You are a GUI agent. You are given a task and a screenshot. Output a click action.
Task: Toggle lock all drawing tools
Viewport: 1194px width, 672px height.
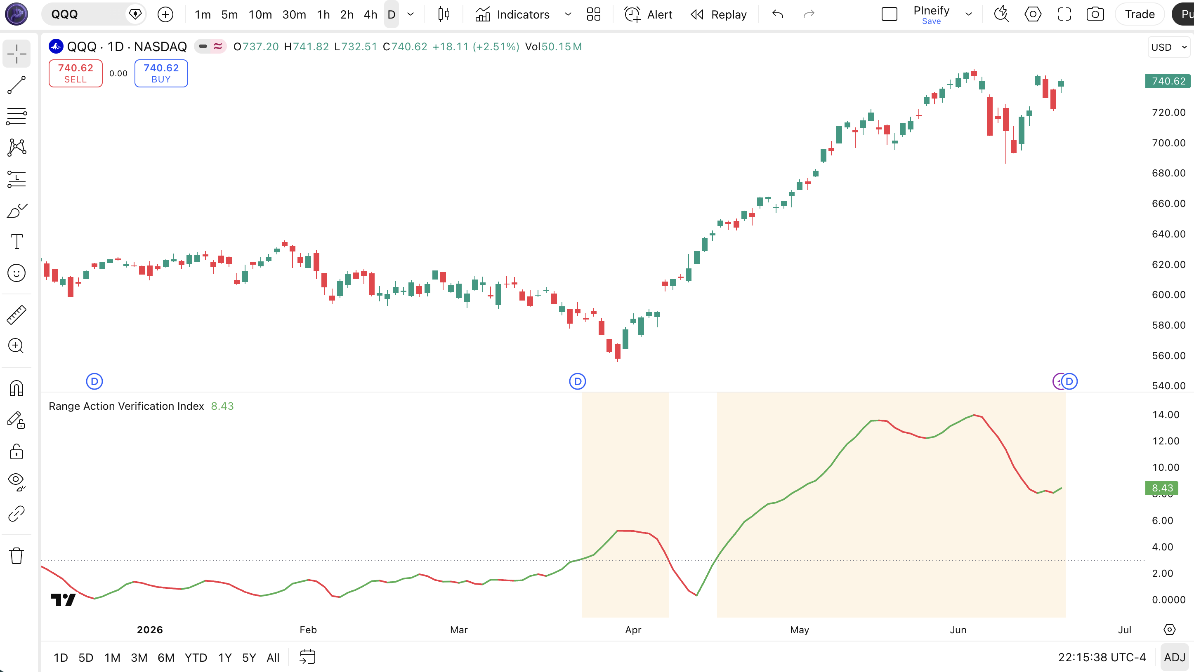tap(17, 451)
